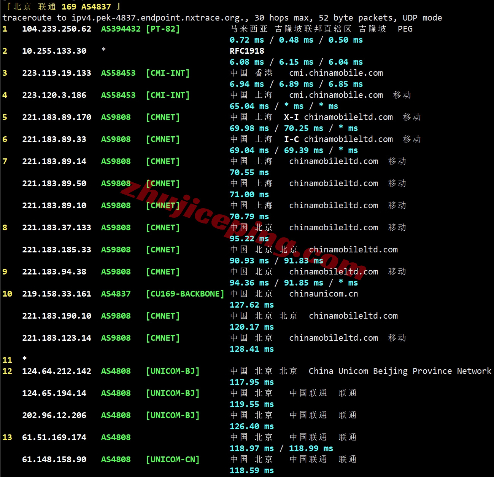Select the IP 221.183.37.133
The width and height of the screenshot is (494, 477).
[x=57, y=228]
